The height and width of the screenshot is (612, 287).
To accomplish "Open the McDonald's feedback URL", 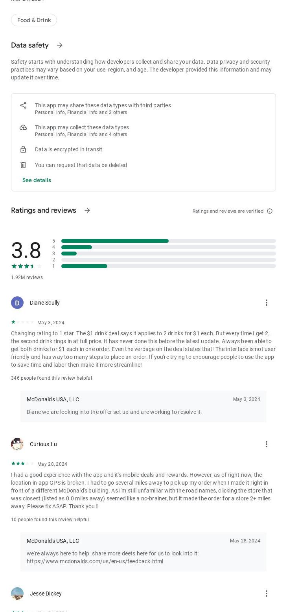I will pyautogui.click(x=95, y=561).
